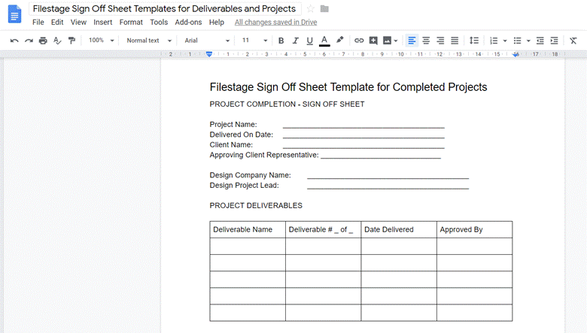Image resolution: width=587 pixels, height=333 pixels.
Task: Insert a link
Action: 359,41
